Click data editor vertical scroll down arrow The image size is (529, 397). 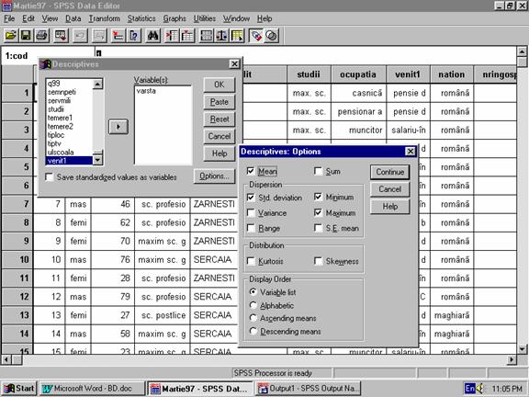522,348
